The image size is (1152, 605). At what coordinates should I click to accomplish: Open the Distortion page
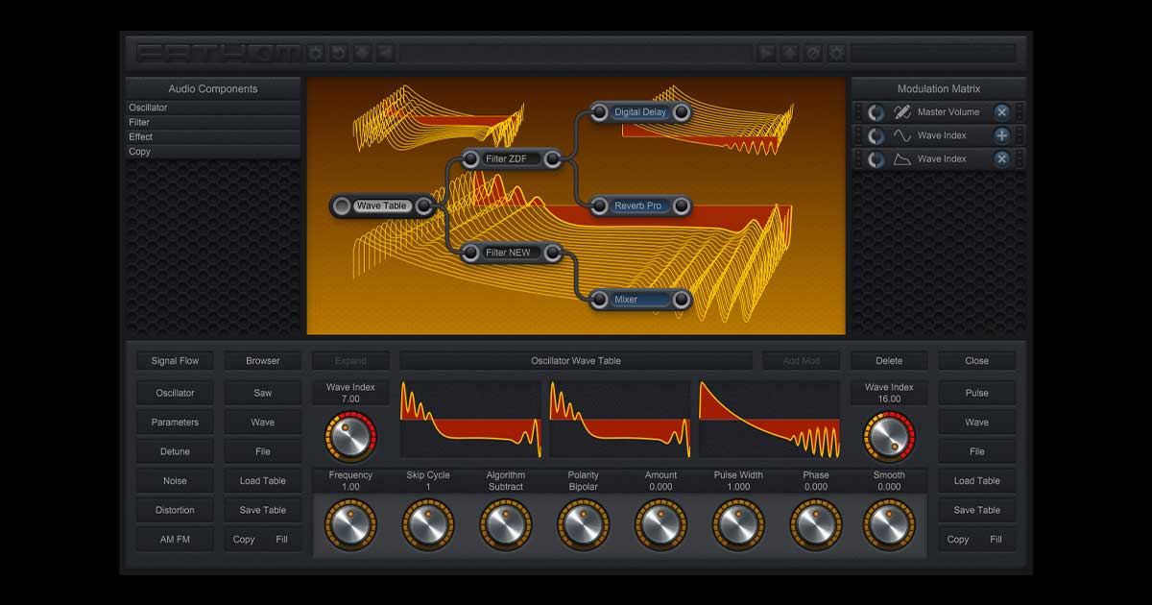(x=175, y=510)
